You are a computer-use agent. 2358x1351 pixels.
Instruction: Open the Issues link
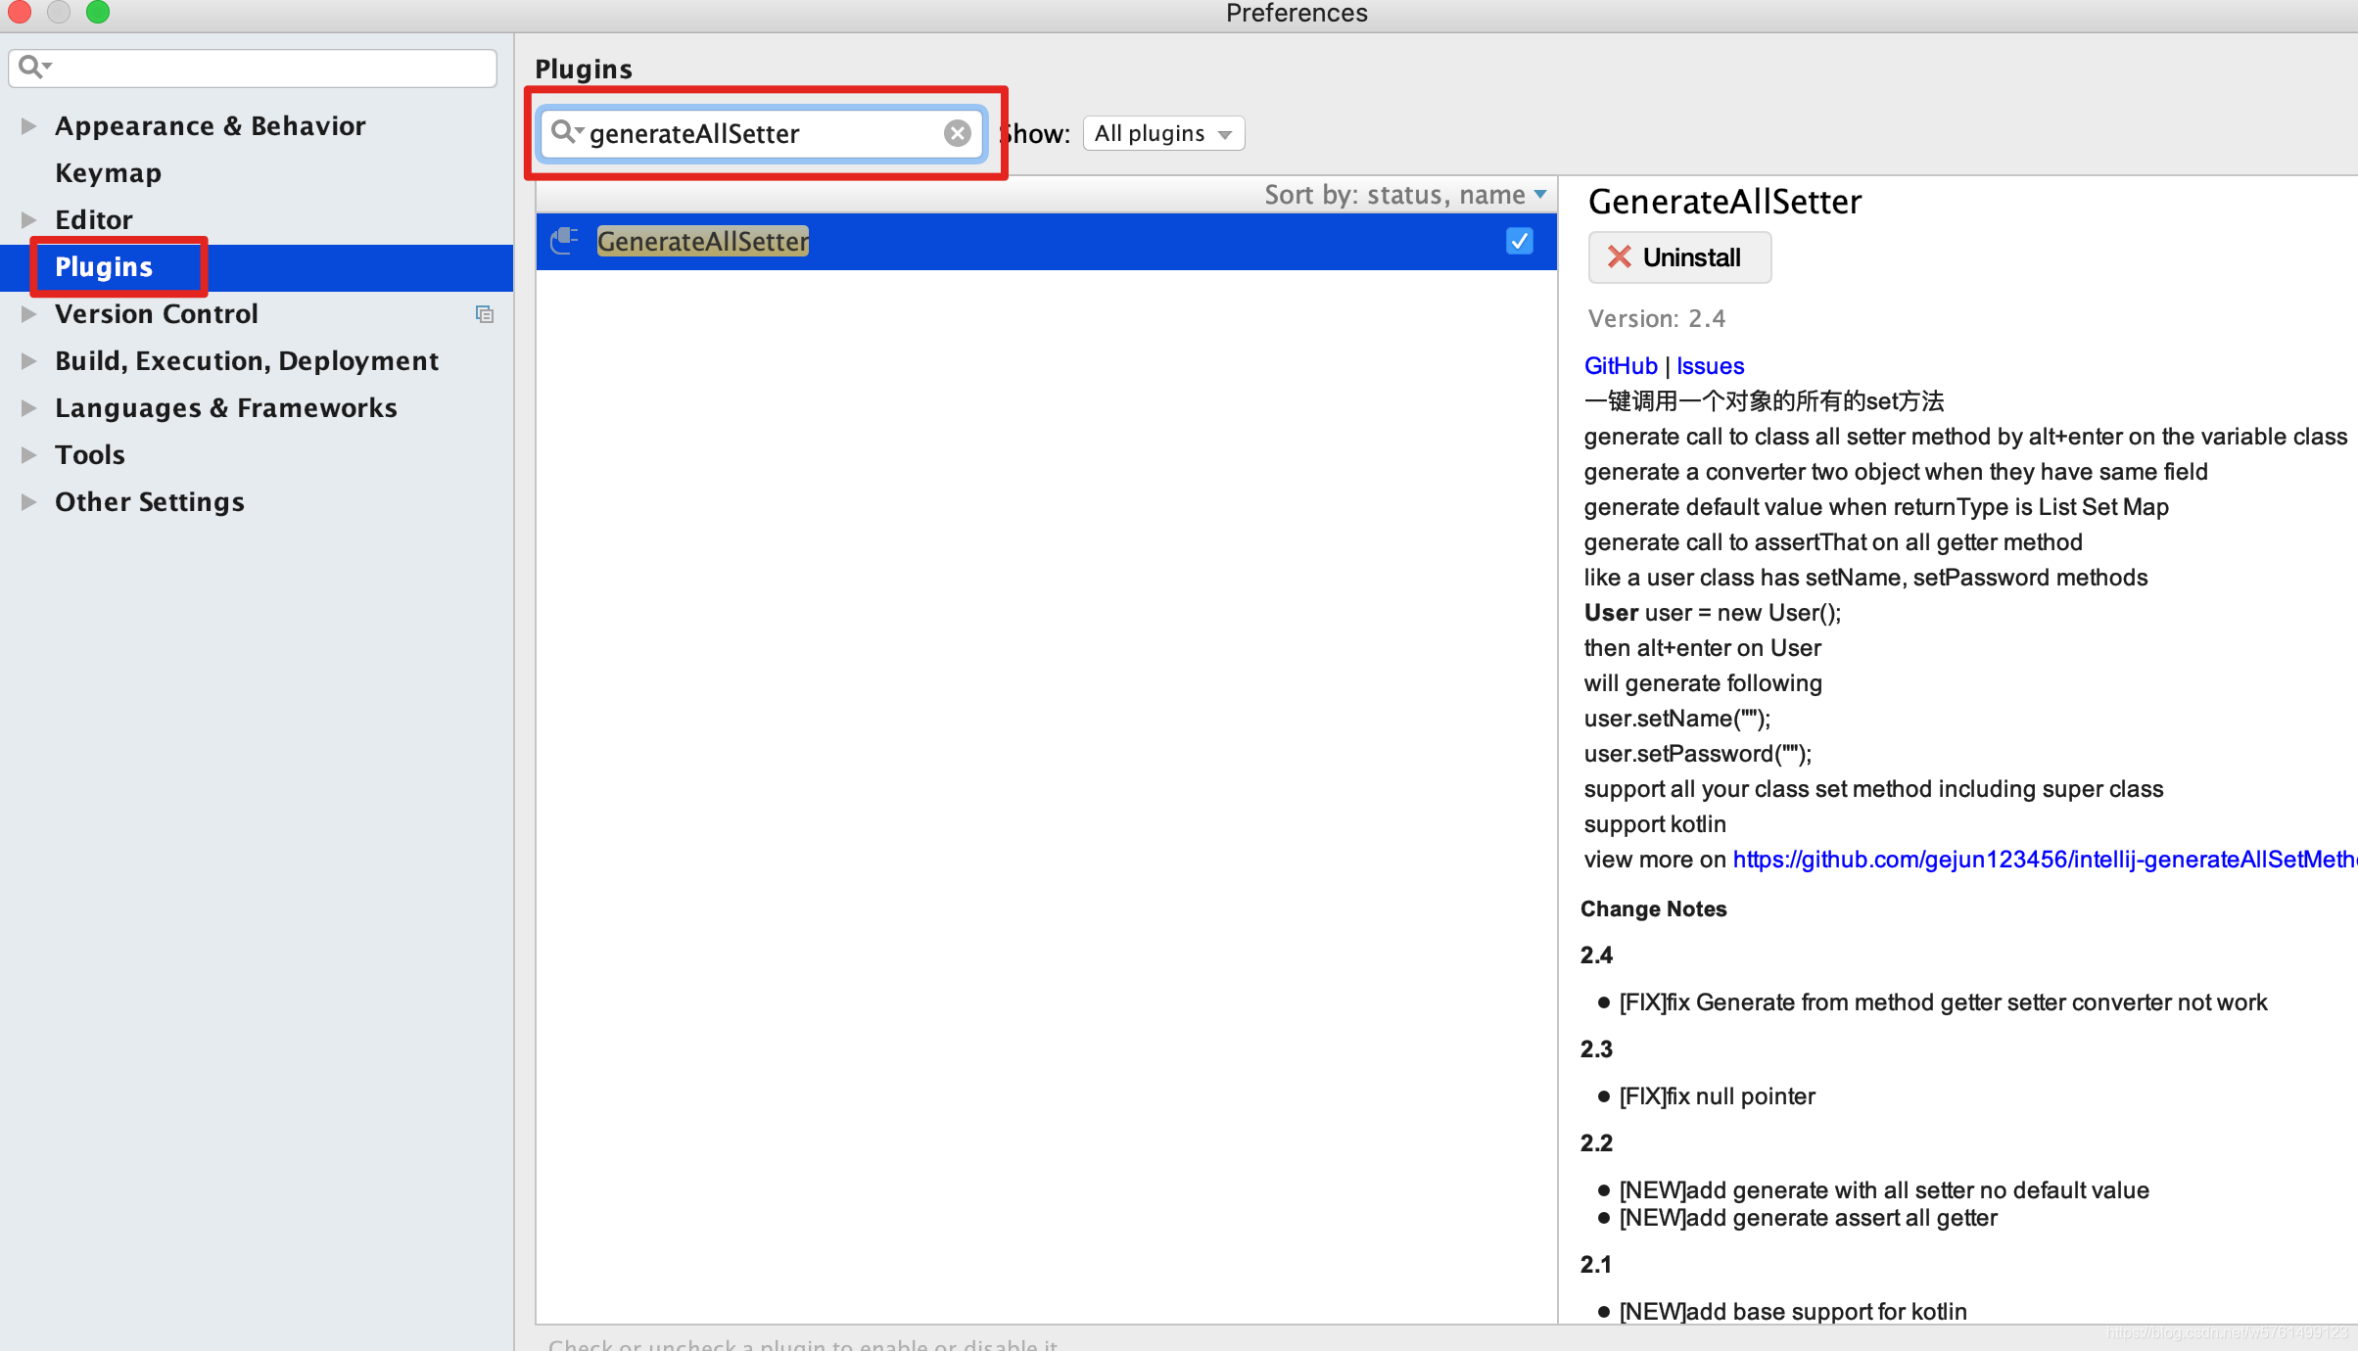[1709, 365]
